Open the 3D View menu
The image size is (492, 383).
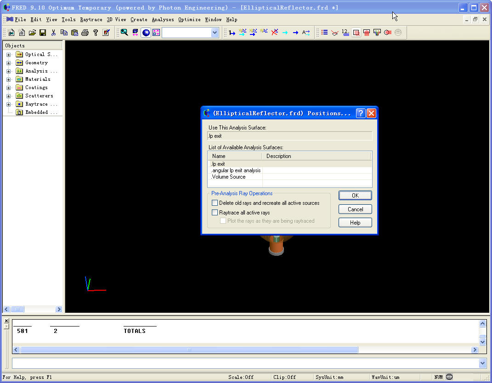click(116, 19)
